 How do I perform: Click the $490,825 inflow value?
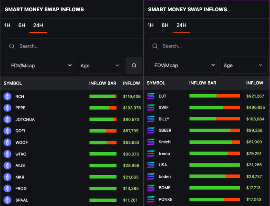point(256,107)
